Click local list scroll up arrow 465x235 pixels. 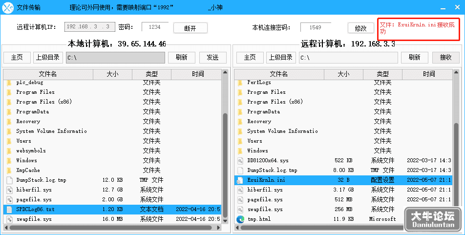click(x=225, y=72)
